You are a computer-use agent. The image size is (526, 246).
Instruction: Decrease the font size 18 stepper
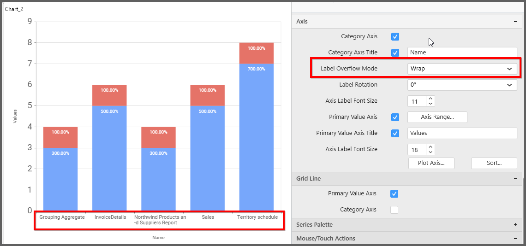click(430, 152)
